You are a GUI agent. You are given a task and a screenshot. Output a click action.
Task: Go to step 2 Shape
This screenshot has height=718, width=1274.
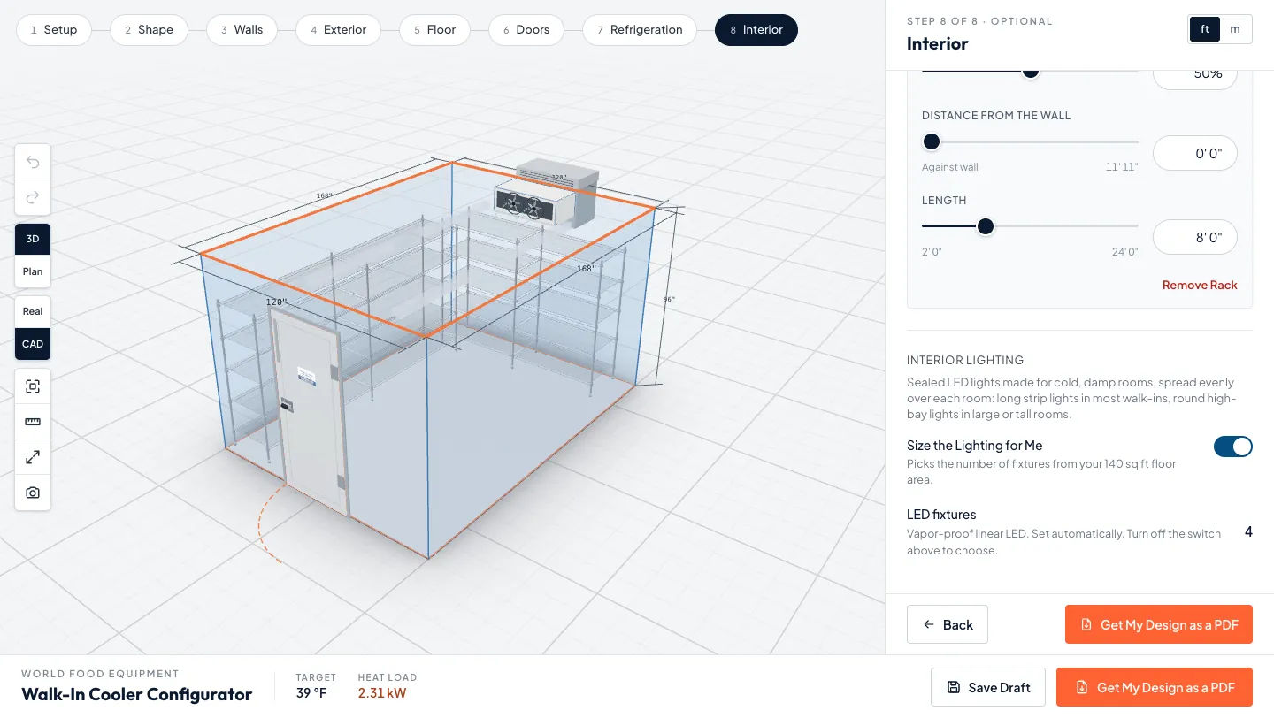(150, 29)
